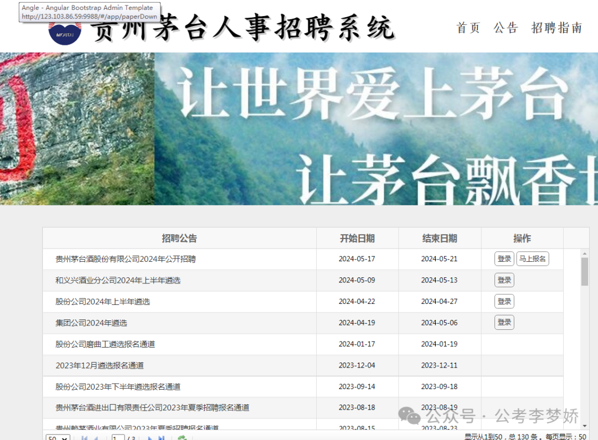Select row 股份公司2024年上半年遴选
The image size is (598, 440).
(x=303, y=302)
